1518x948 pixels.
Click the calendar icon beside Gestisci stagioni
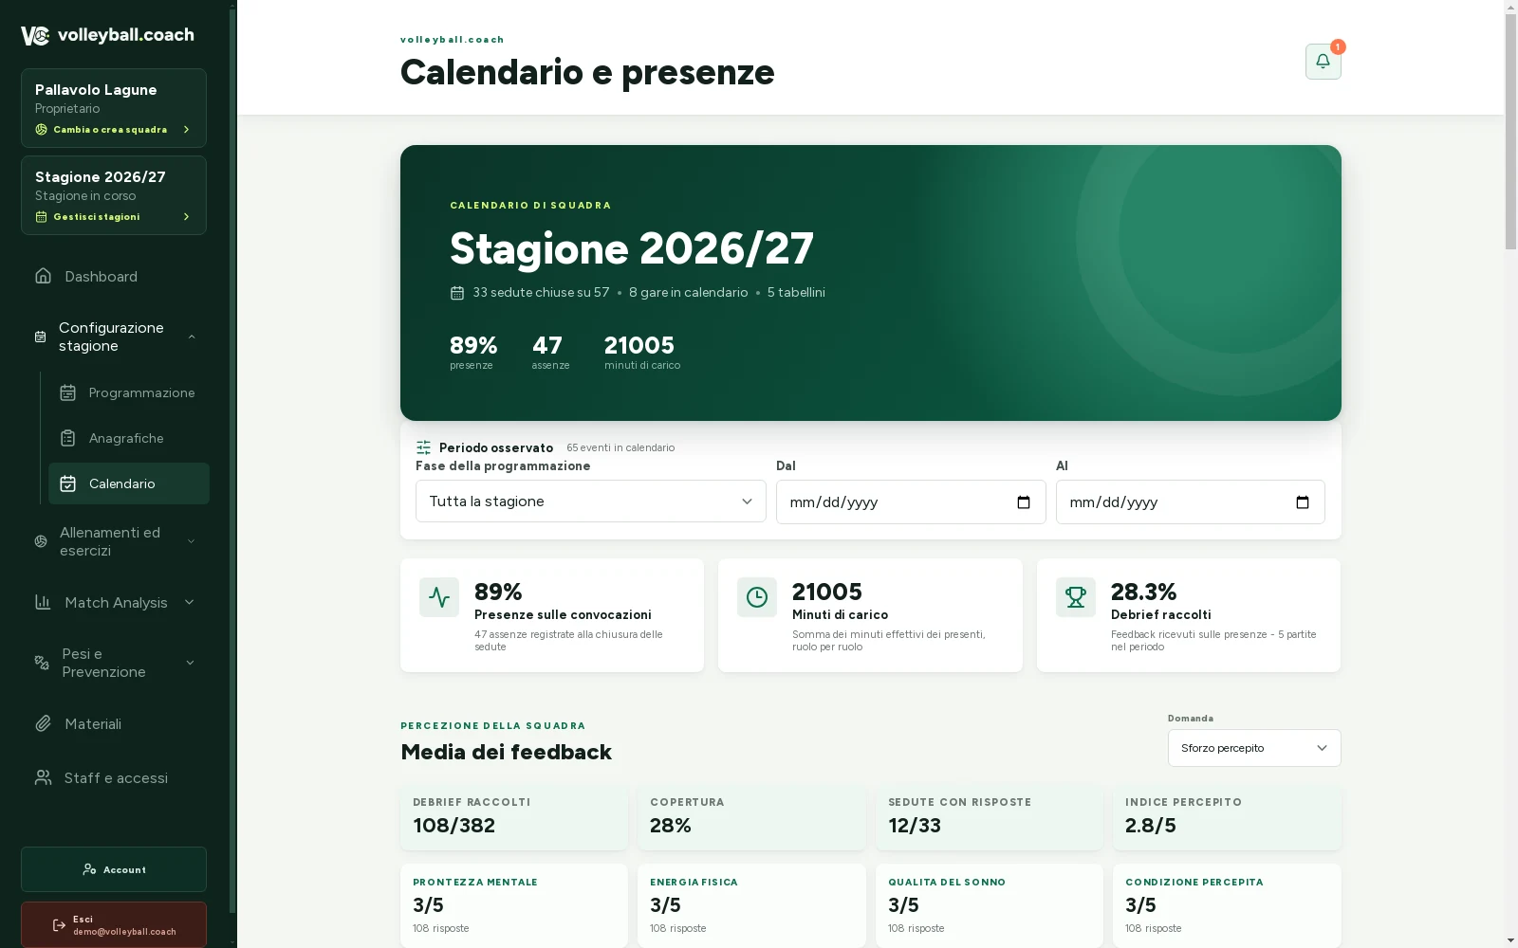41,217
